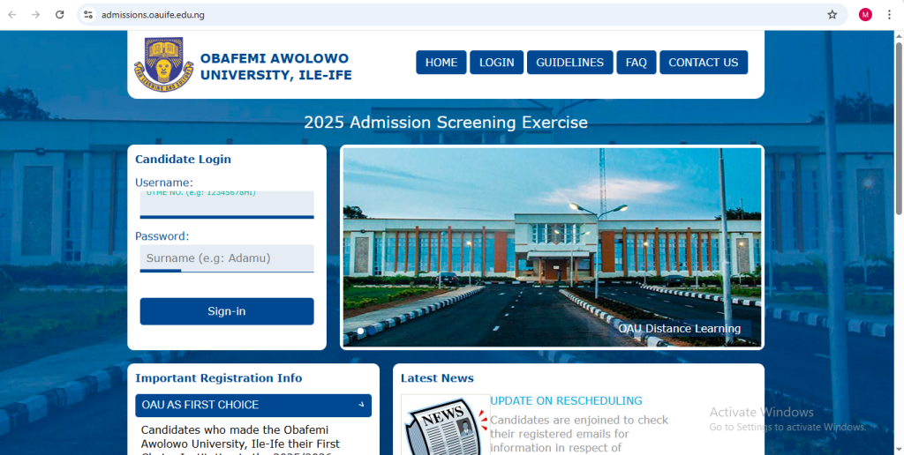The height and width of the screenshot is (455, 904).
Task: Click the newspaper NEWS image
Action: (445, 424)
